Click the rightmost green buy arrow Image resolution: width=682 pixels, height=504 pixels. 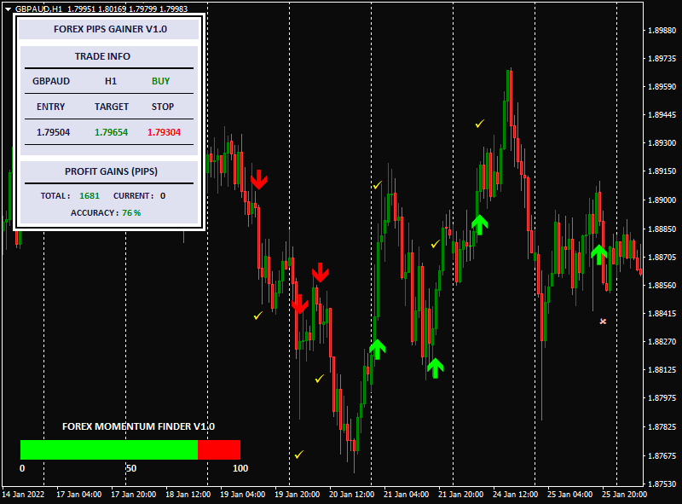click(599, 253)
